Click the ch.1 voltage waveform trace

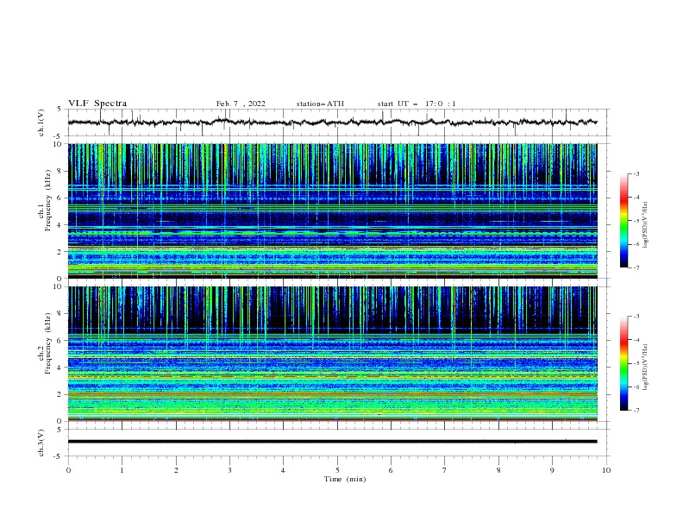pos(332,123)
